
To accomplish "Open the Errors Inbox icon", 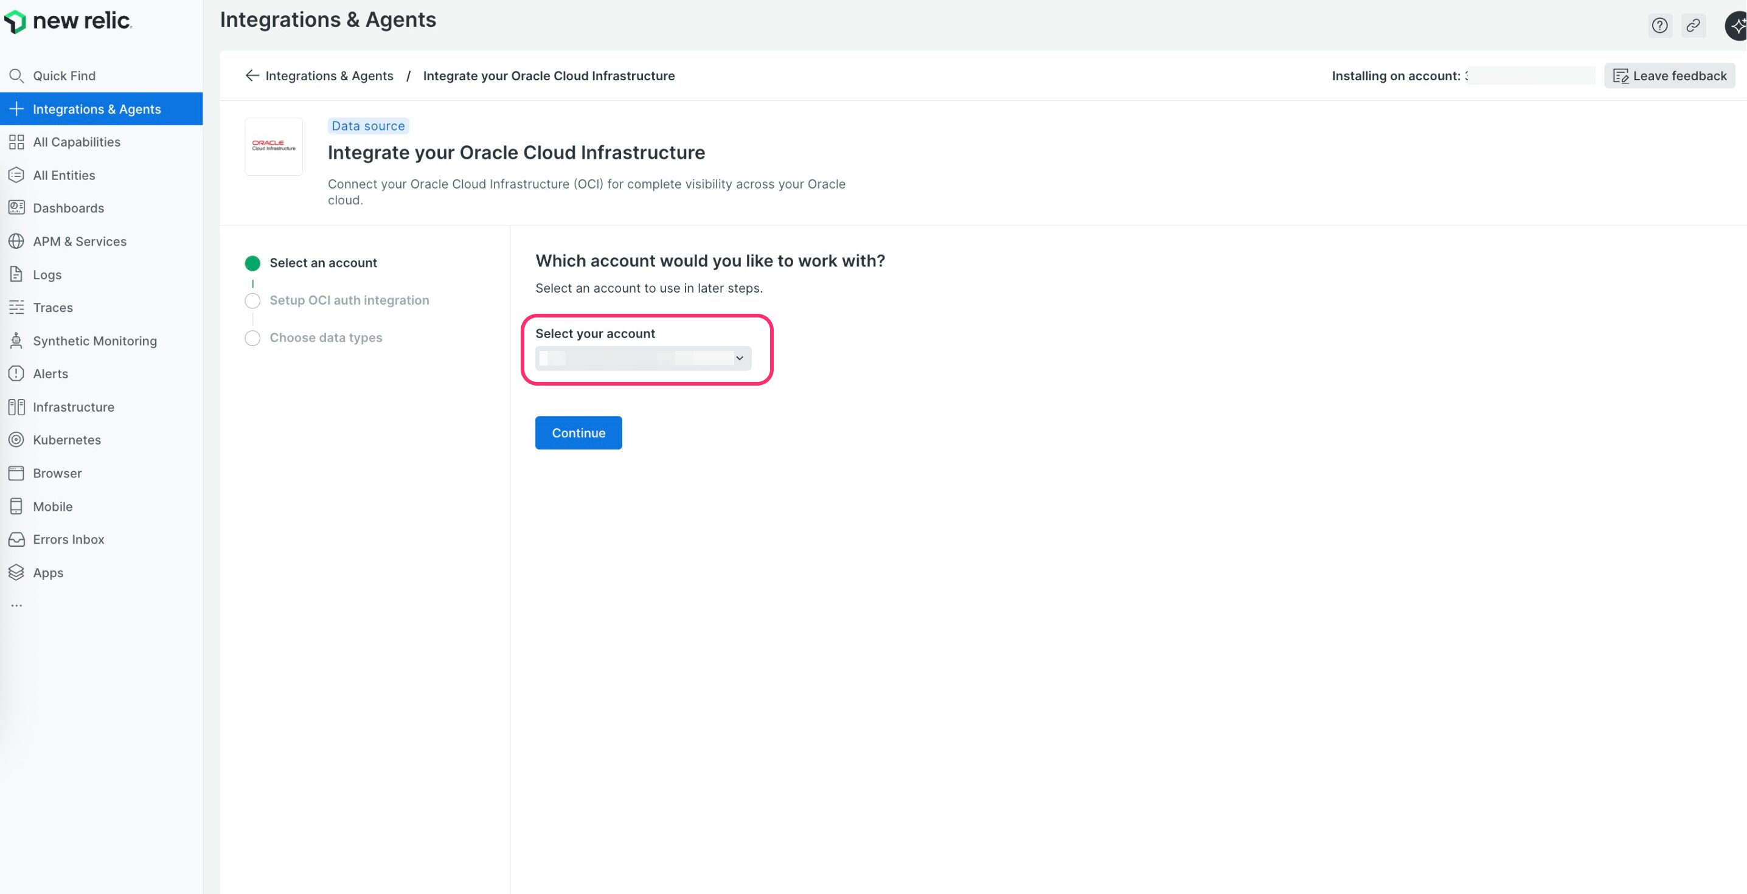I will pos(17,539).
